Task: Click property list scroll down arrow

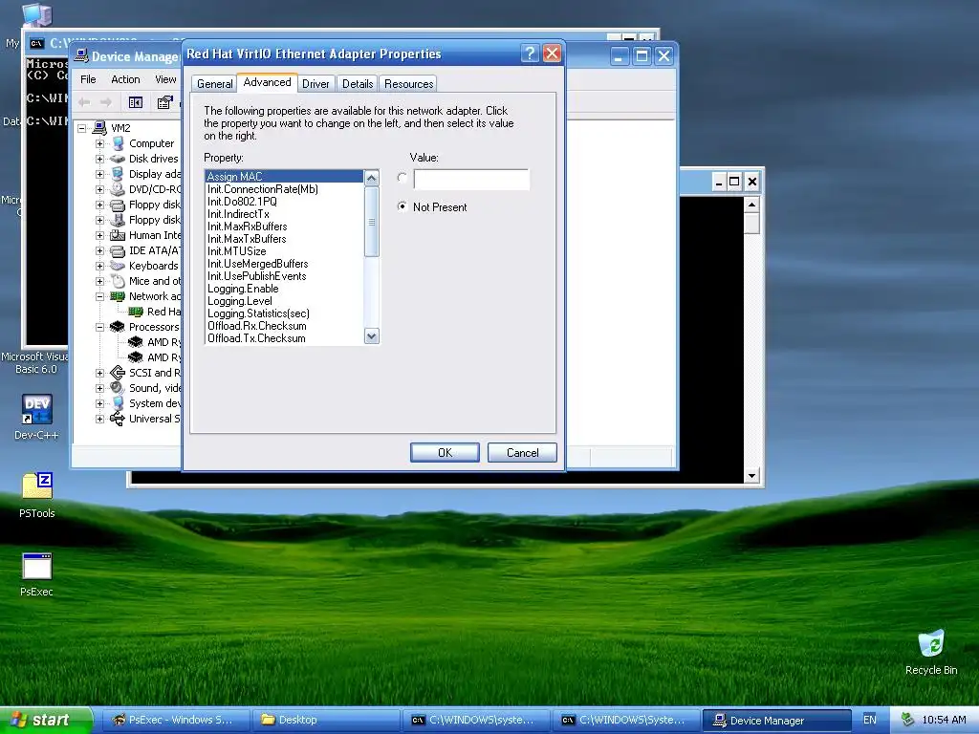Action: [372, 336]
